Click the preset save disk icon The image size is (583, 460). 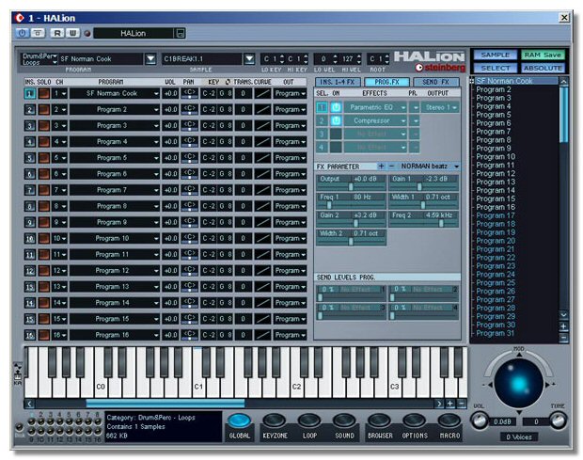(x=181, y=34)
